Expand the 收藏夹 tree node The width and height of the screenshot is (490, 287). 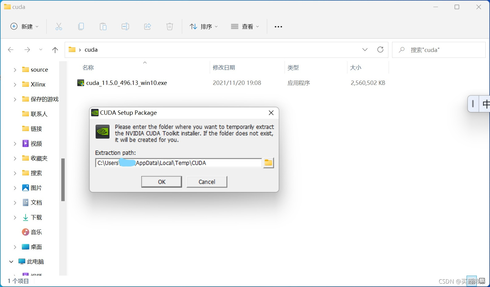click(15, 158)
